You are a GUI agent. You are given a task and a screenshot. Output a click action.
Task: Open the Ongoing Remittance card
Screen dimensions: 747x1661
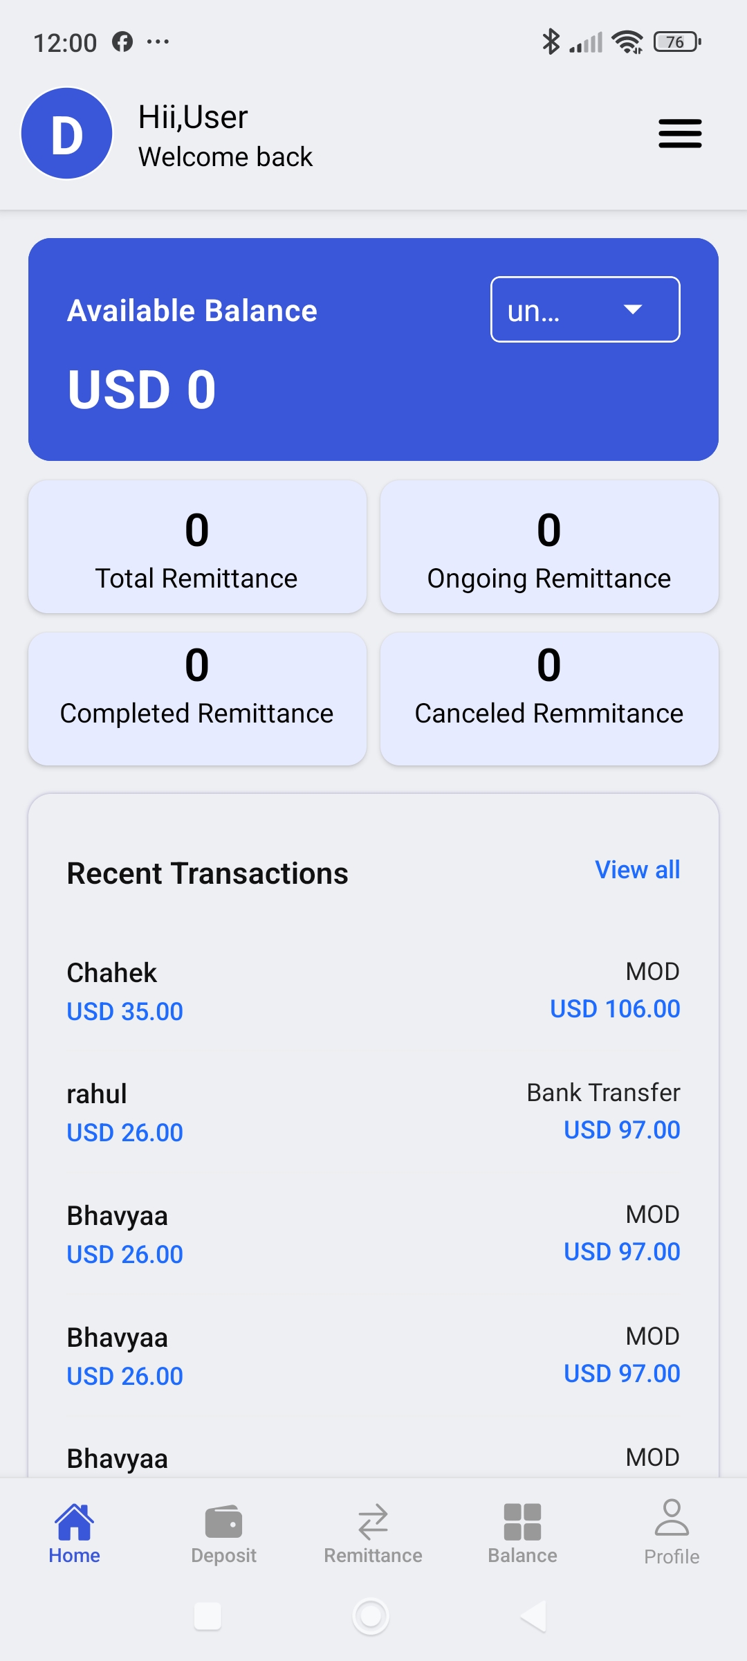(549, 547)
